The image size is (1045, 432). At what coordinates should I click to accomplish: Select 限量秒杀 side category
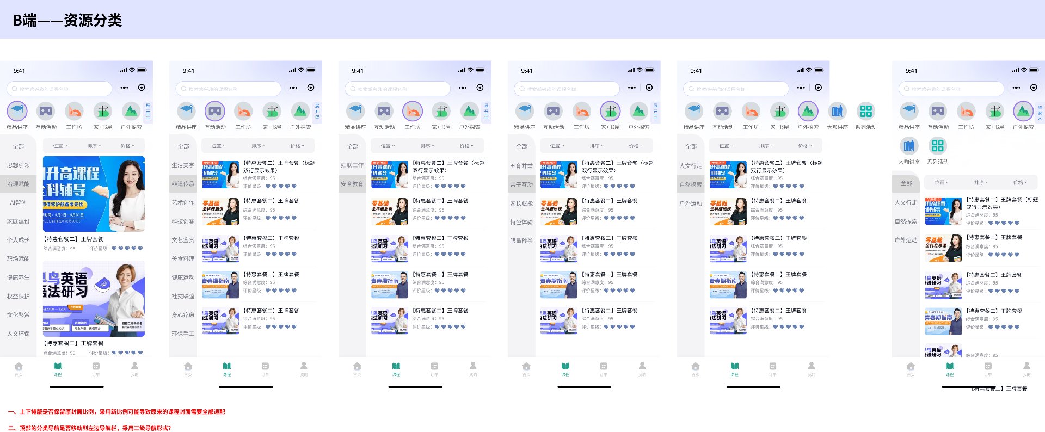[521, 240]
